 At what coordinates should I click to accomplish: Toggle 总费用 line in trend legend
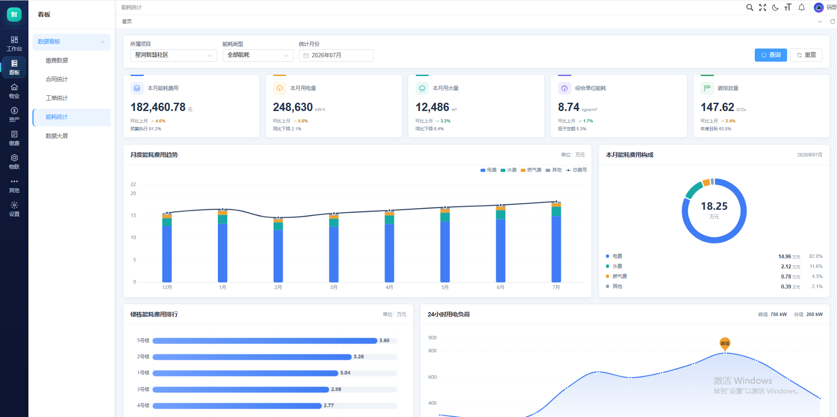[576, 170]
